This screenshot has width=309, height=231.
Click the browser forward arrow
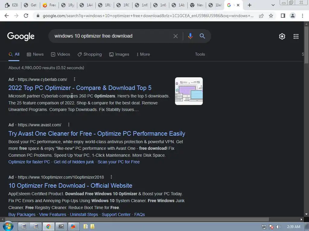click(16, 16)
